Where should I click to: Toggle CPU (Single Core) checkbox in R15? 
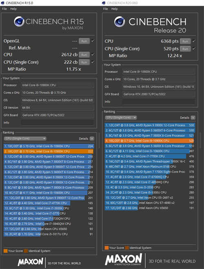pyautogui.click(x=93, y=62)
